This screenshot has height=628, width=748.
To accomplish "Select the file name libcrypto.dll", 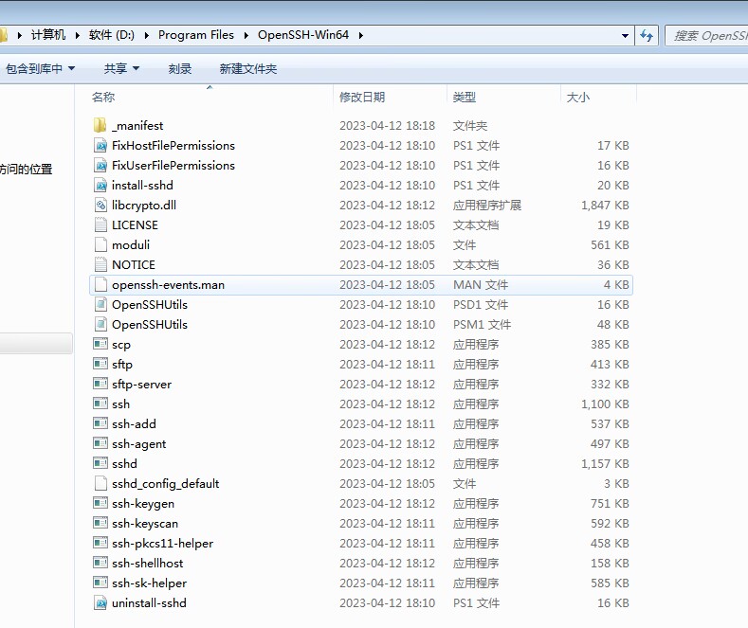I will coord(144,206).
